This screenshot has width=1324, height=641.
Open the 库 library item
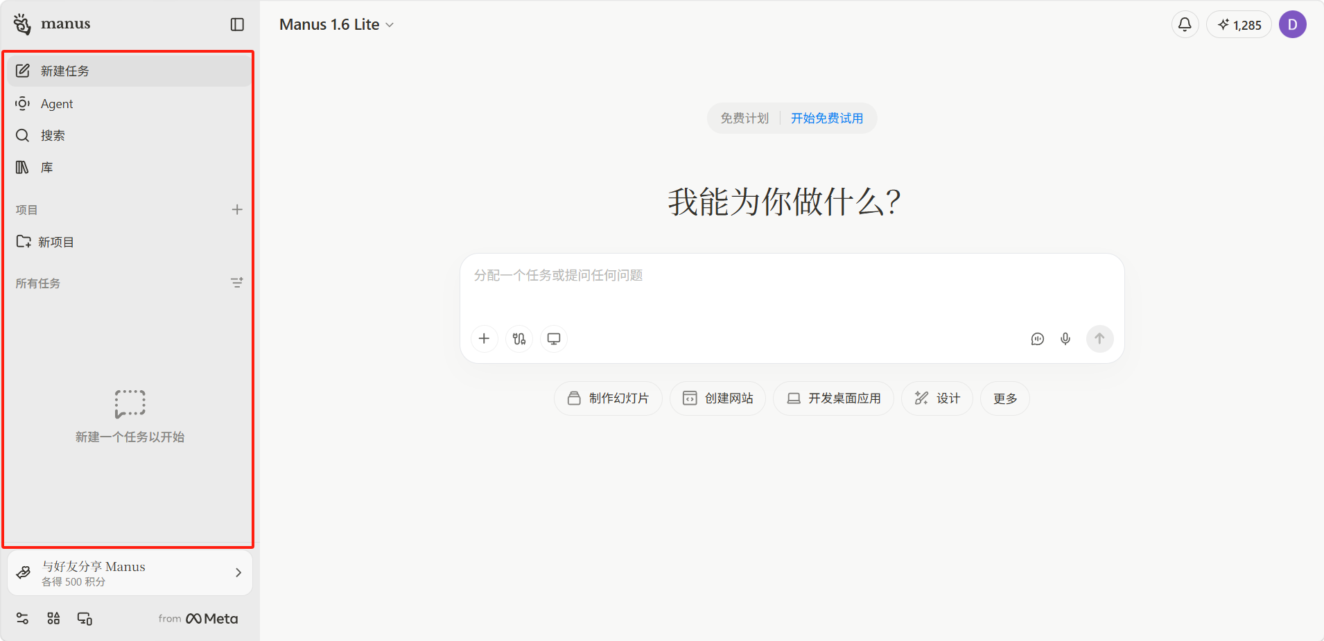130,167
